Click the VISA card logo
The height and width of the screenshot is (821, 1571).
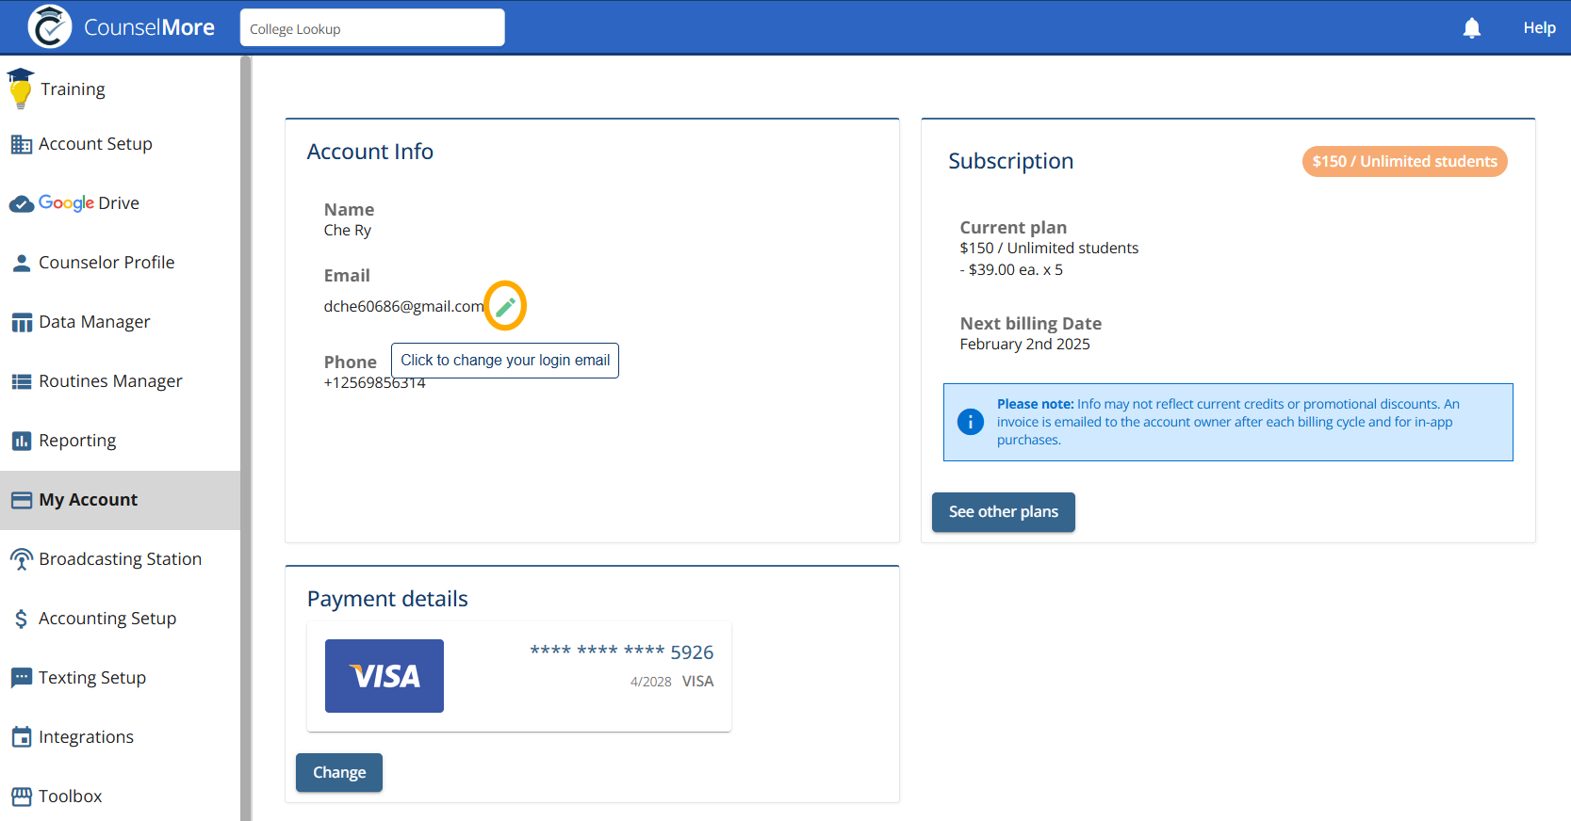coord(385,676)
